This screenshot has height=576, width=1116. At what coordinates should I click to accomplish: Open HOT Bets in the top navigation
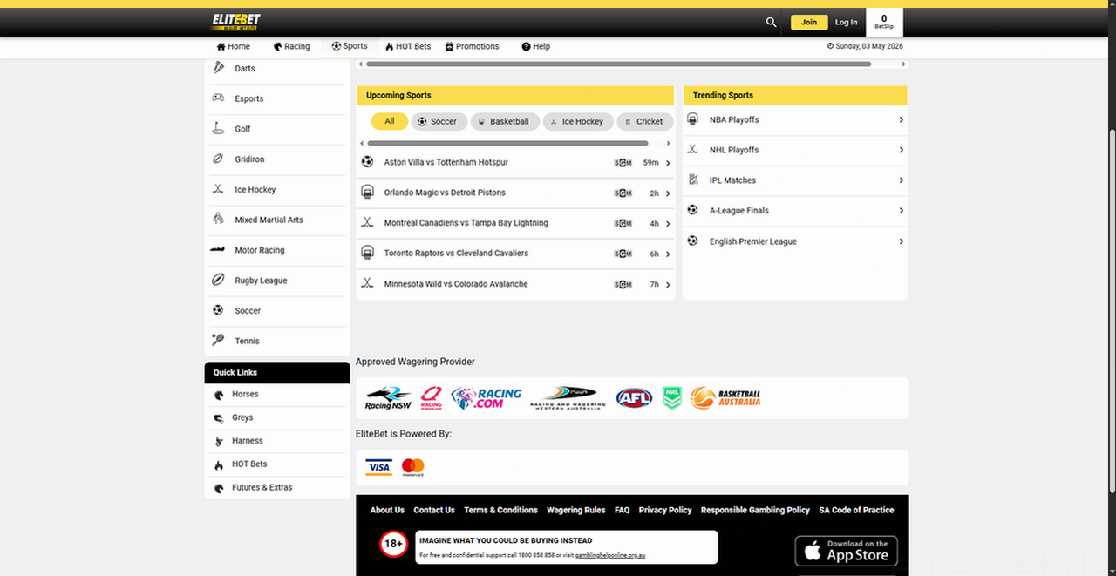coord(408,46)
